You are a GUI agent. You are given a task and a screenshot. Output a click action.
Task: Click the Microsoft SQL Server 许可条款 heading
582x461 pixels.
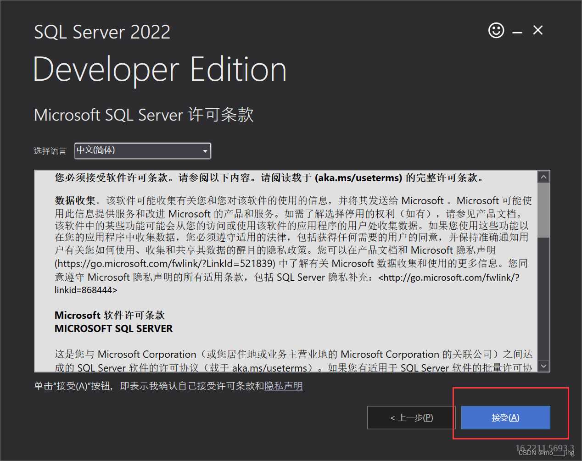click(x=144, y=115)
